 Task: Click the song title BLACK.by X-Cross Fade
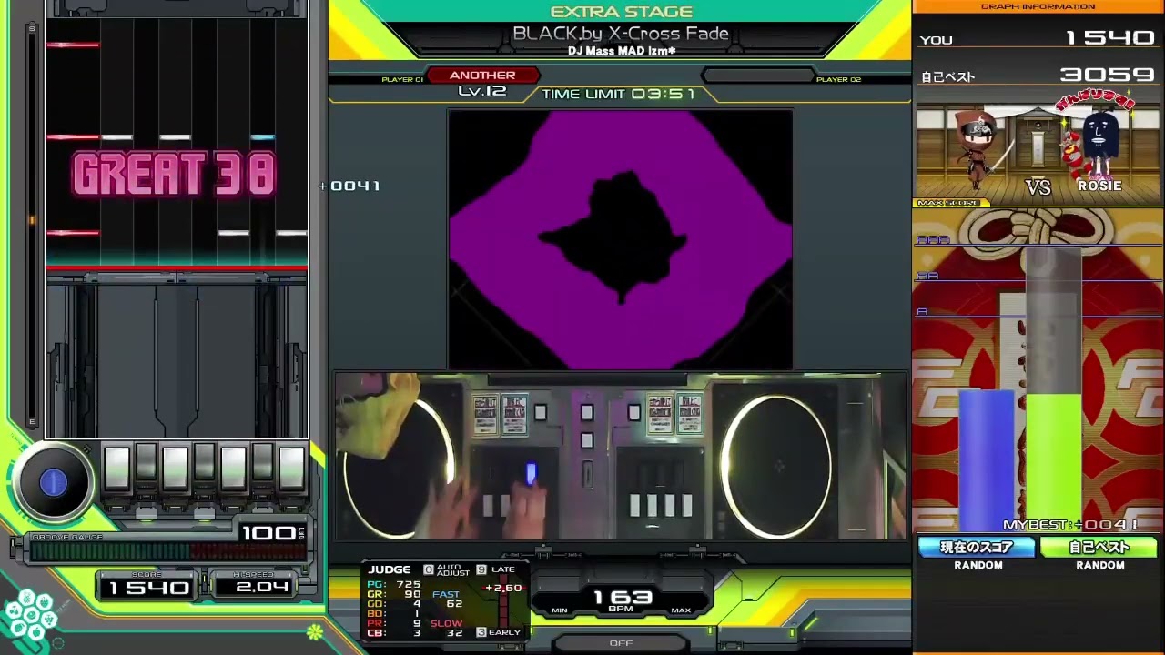point(621,34)
